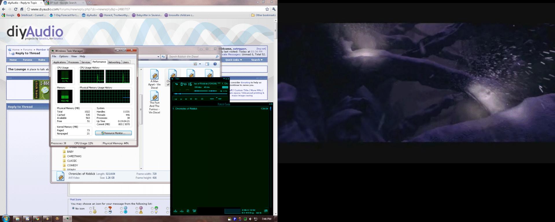Viewport: 555px width, 222px height.
Task: Bookmark page with star icon
Action: point(267,9)
